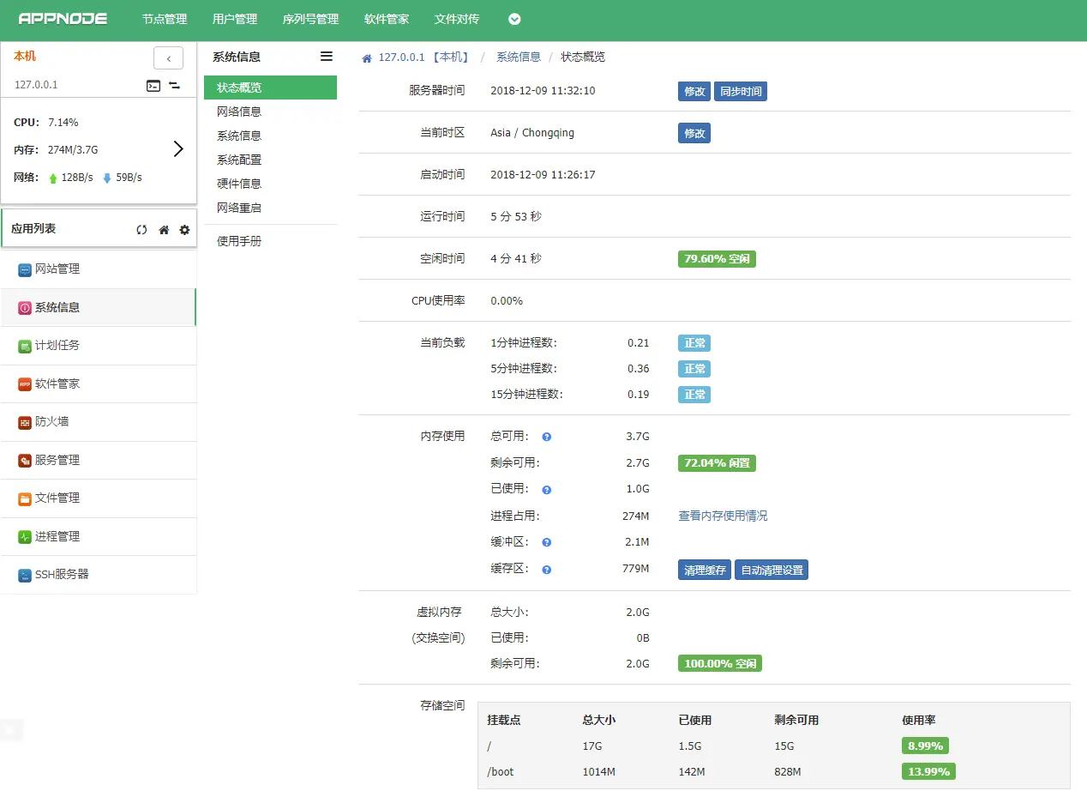The image size is (1087, 791).
Task: Select the 软件管家 app icon in sidebar
Action: 24,383
